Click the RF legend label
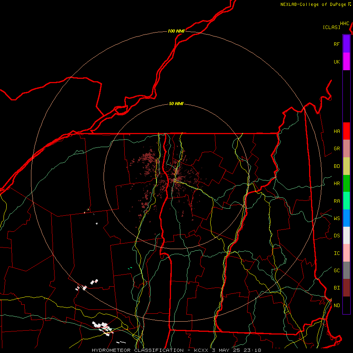 337,44
